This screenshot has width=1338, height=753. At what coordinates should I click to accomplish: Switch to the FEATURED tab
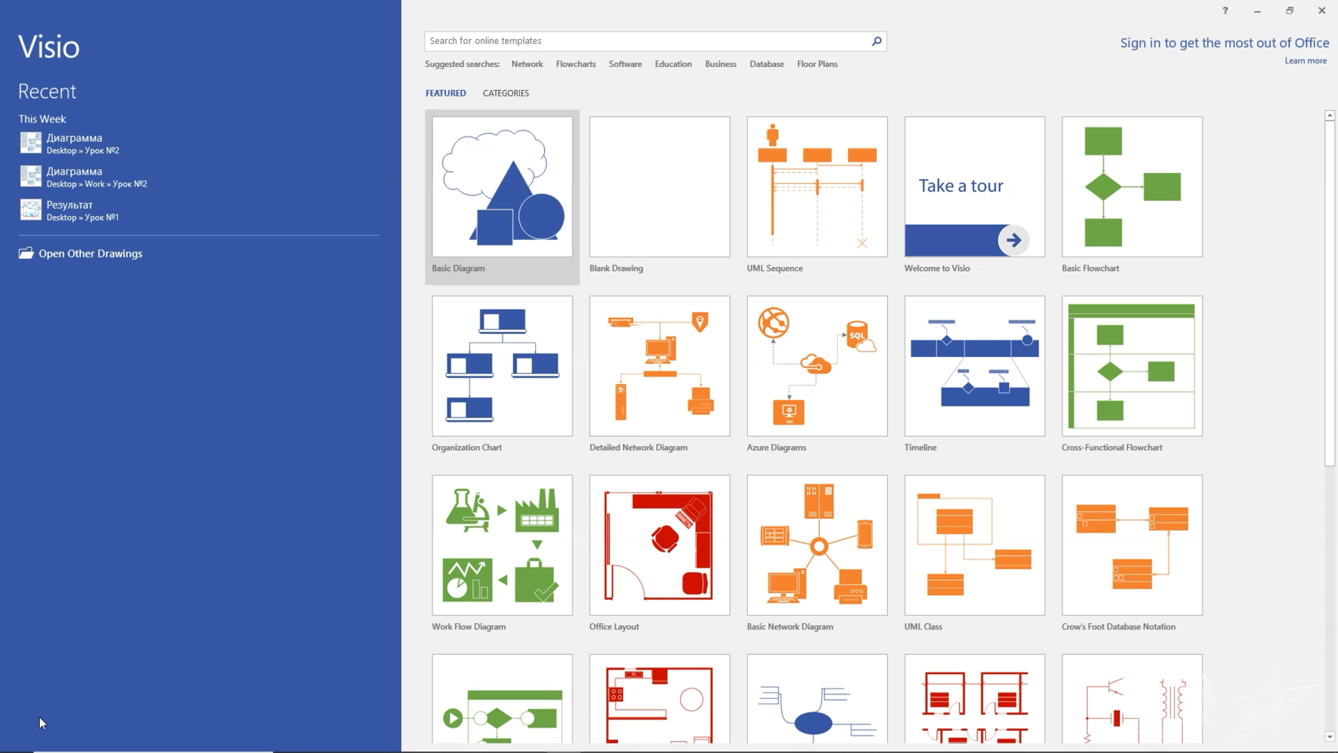pyautogui.click(x=445, y=93)
